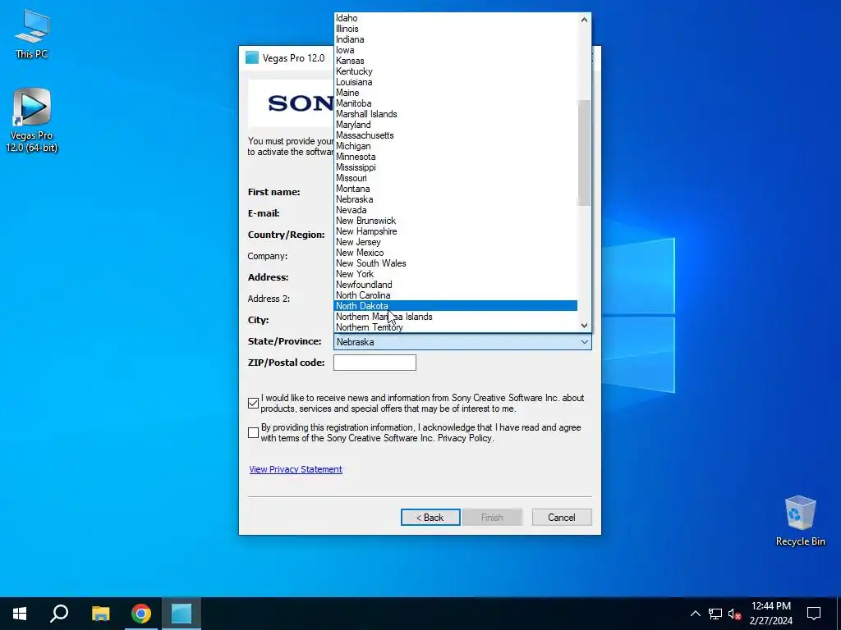Select New Jersey list entry
Image resolution: width=841 pixels, height=630 pixels.
[455, 242]
